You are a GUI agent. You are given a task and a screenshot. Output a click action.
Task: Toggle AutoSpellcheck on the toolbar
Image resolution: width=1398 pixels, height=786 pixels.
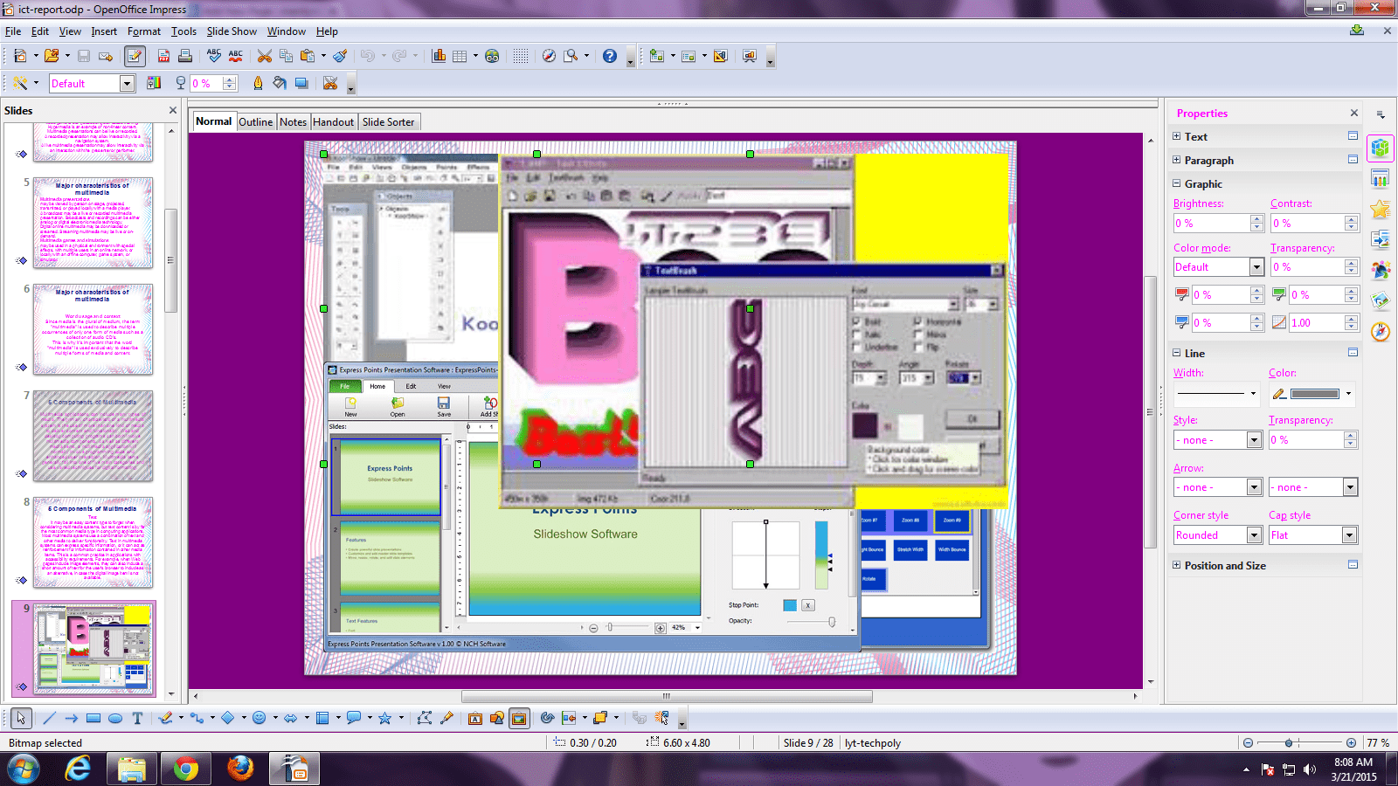click(x=236, y=56)
